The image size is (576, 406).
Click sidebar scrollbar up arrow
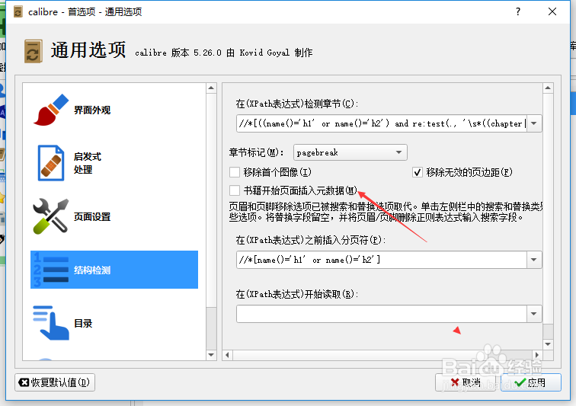point(211,88)
